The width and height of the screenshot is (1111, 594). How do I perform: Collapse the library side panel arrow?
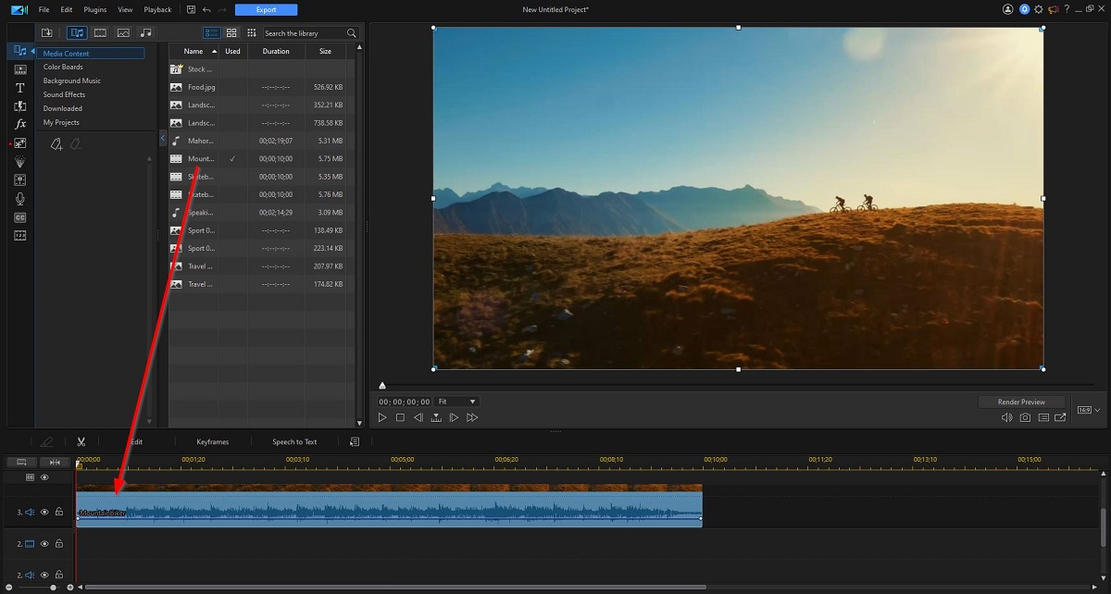pos(163,139)
